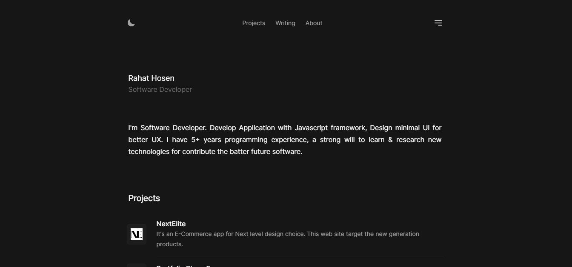Navigate to the About page
The width and height of the screenshot is (572, 267).
click(x=314, y=23)
